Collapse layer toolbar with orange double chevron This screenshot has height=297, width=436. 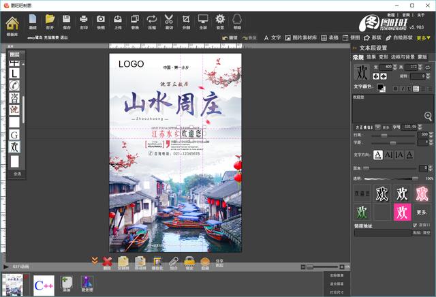pos(95,260)
